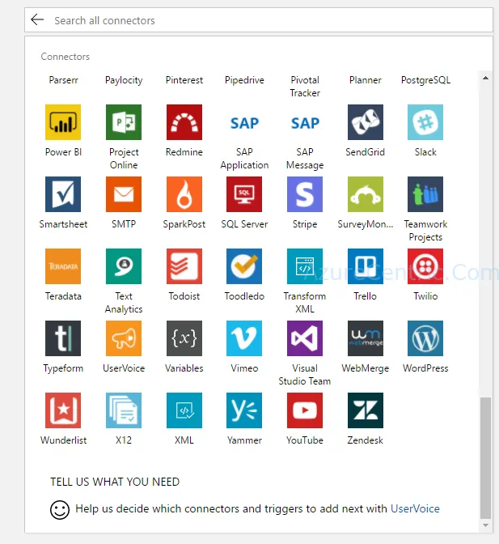Click the YouTube connector icon
Image resolution: width=499 pixels, height=544 pixels.
pos(305,410)
